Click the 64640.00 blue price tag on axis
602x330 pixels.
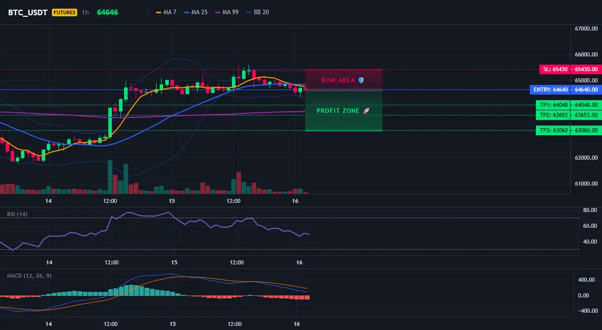[586, 90]
